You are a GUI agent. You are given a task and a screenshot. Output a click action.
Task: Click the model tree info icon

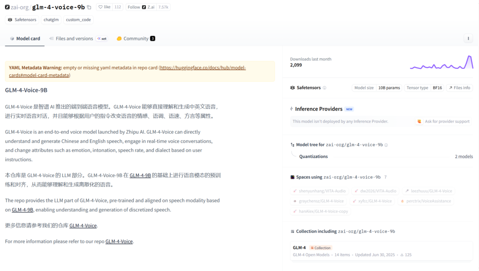coord(386,145)
